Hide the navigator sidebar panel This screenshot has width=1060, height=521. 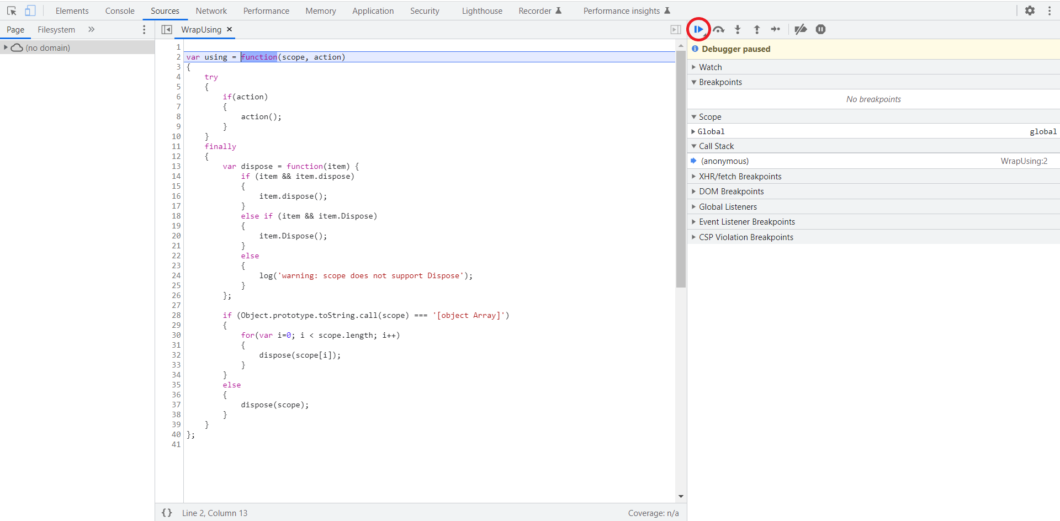coord(167,29)
